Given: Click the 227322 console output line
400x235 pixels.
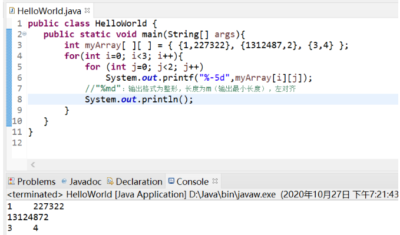Looking at the screenshot, I should point(36,206).
